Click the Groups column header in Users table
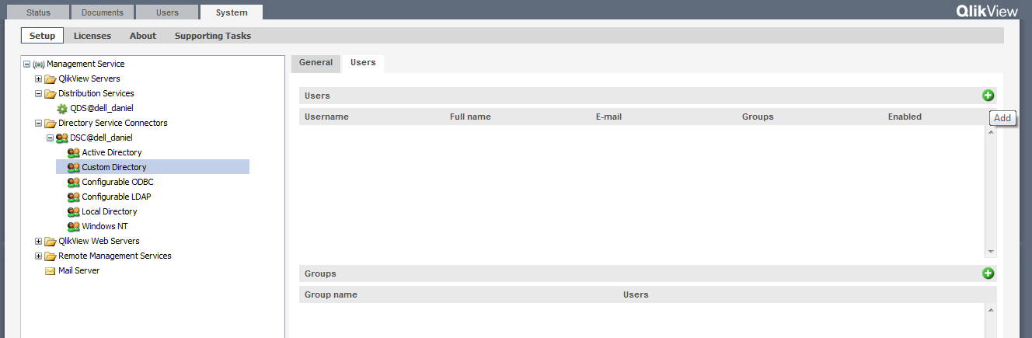1032x338 pixels. [758, 117]
